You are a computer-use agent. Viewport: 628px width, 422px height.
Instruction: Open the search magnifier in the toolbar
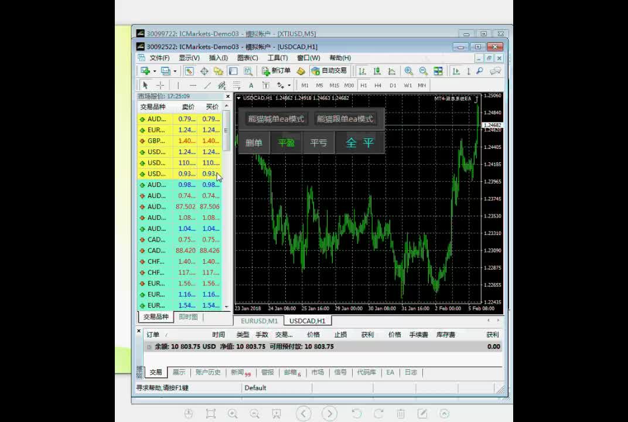coord(479,71)
